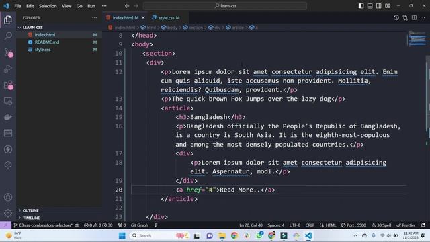This screenshot has width=430, height=242.
Task: Open the Docker view
Action: coord(8,117)
